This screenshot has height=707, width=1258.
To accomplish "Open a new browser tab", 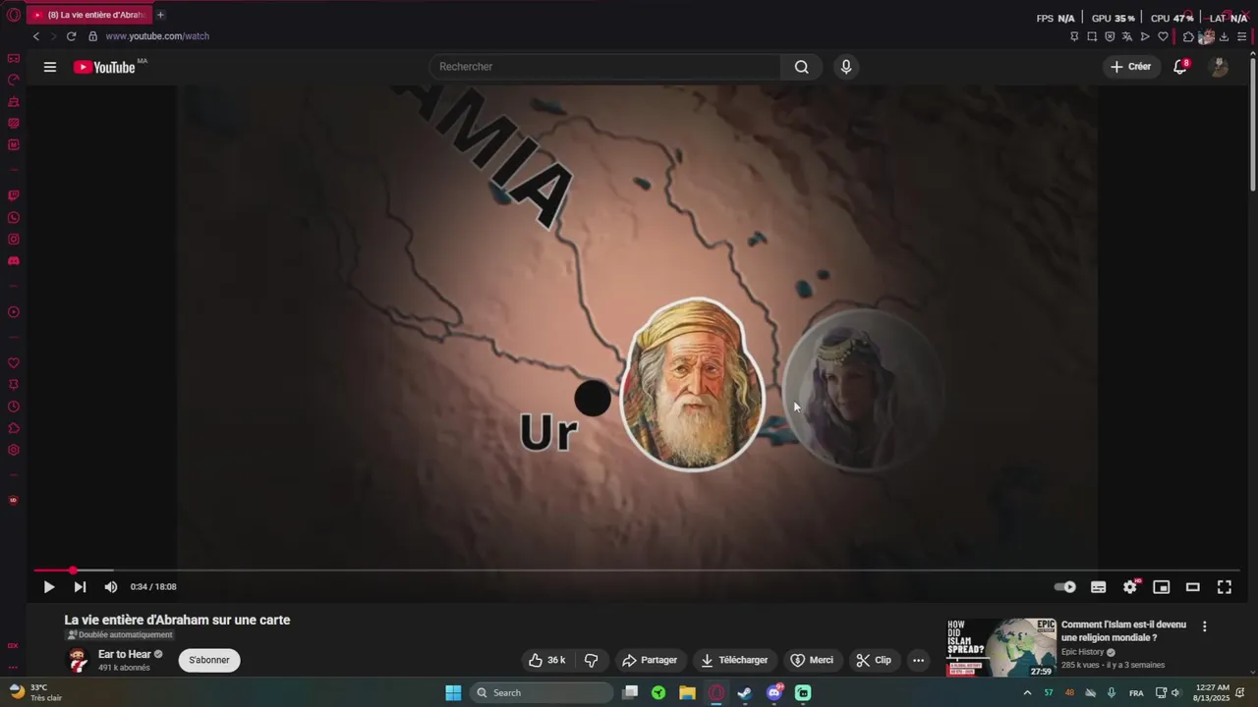I will tap(160, 15).
